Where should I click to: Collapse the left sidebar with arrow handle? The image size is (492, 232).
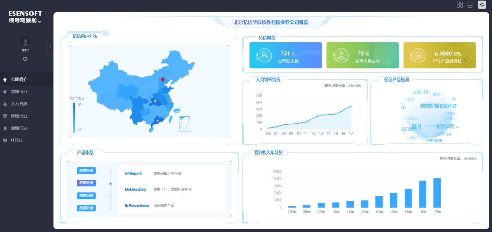[50, 46]
